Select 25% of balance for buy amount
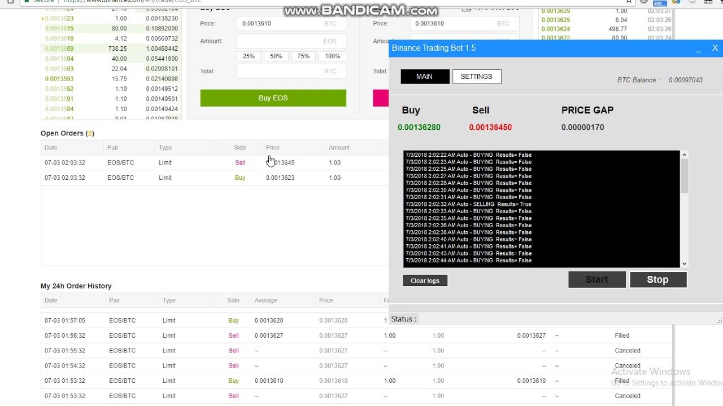The image size is (723, 406). click(249, 56)
